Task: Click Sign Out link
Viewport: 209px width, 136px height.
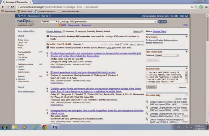Action: (184, 16)
